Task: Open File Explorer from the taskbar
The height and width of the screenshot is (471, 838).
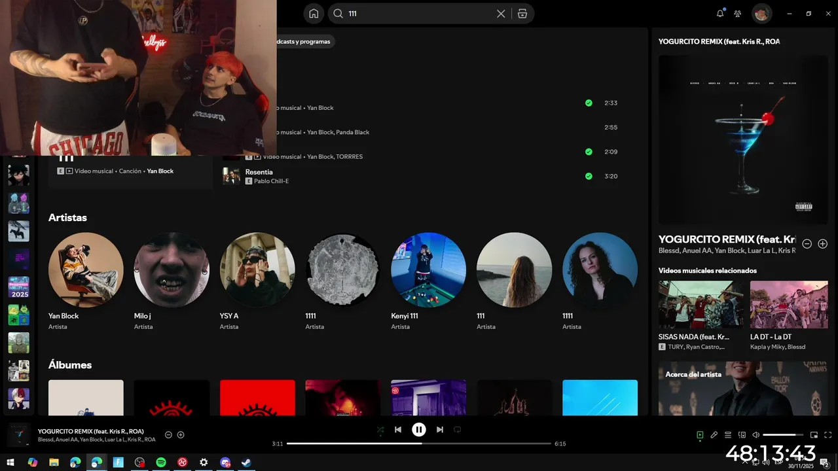Action: point(54,462)
